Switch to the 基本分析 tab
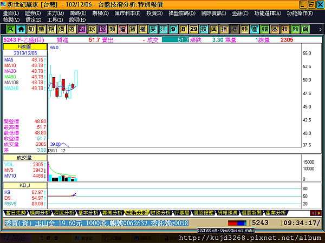 88,213
